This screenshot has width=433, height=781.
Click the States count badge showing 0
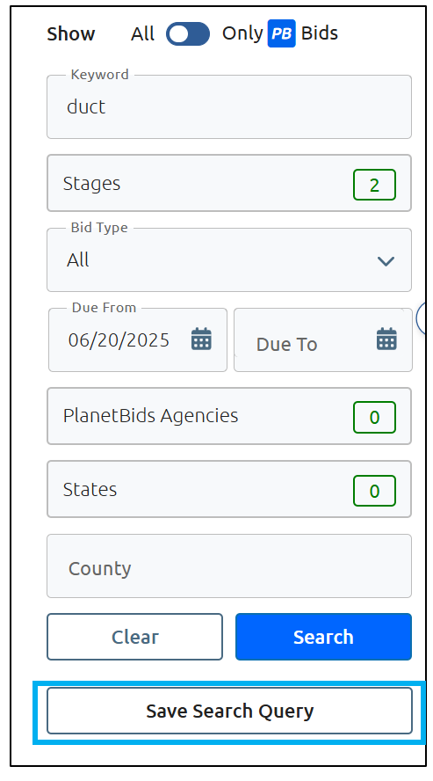click(374, 491)
